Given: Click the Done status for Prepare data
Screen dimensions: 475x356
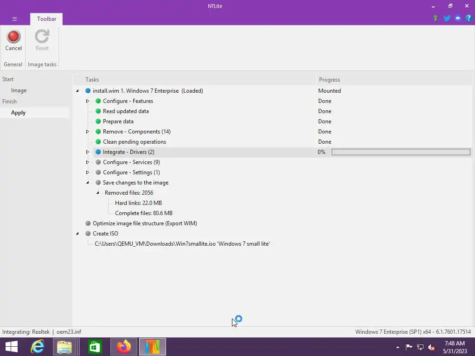Looking at the screenshot, I should coord(324,121).
